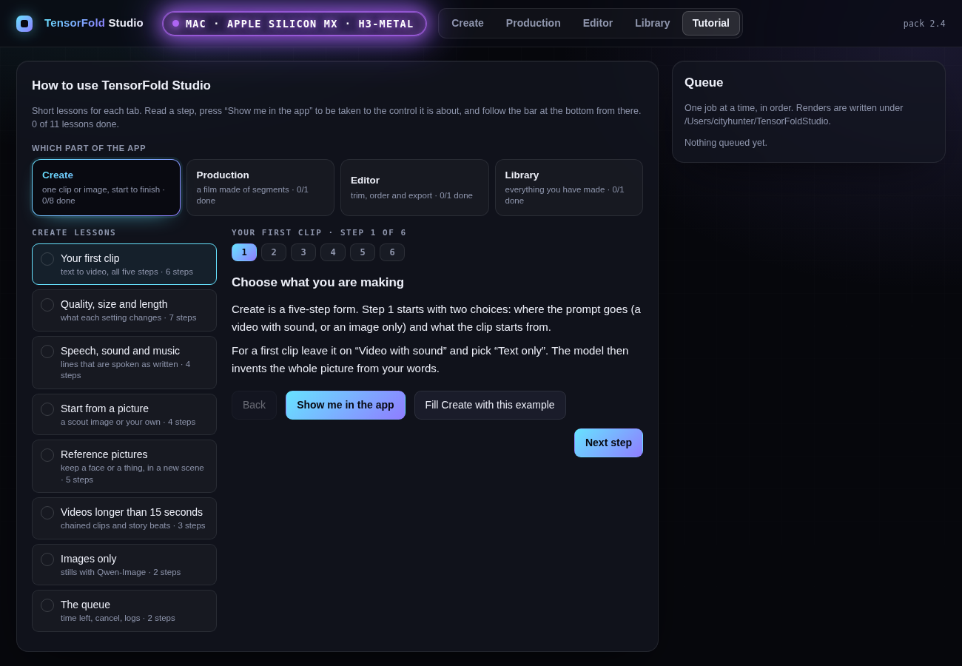Mark 'Reference pictures' lesson circle
The image size is (962, 666).
(47, 455)
